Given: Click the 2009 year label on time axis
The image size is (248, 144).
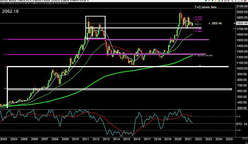Looking at the screenshot, I should coord(65,139).
